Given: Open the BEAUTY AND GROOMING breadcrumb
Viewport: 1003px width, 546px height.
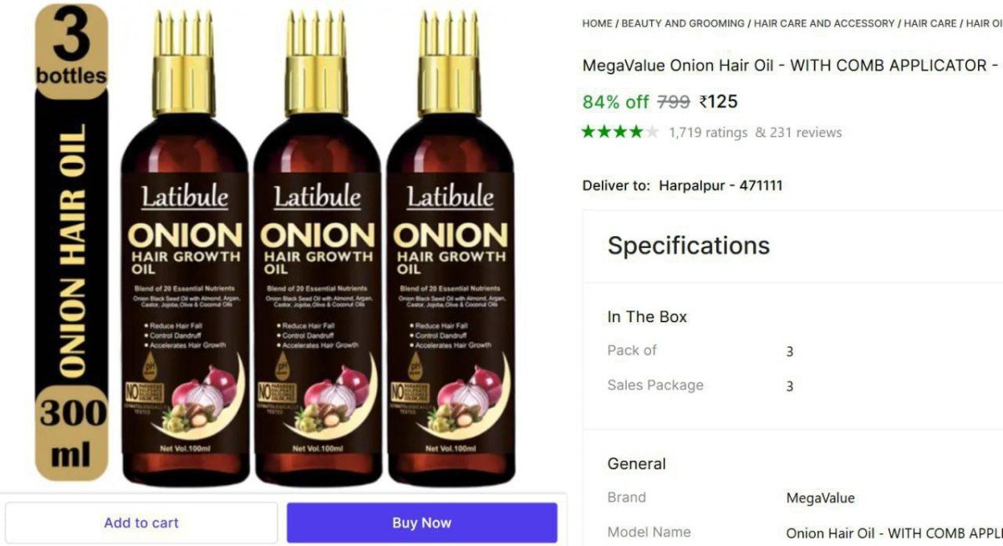Looking at the screenshot, I should pos(683,23).
